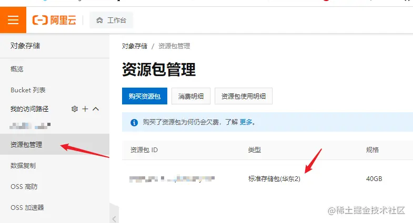Open the orange hamburger menu
Screen dimensions: 413x223
pyautogui.click(x=13, y=20)
